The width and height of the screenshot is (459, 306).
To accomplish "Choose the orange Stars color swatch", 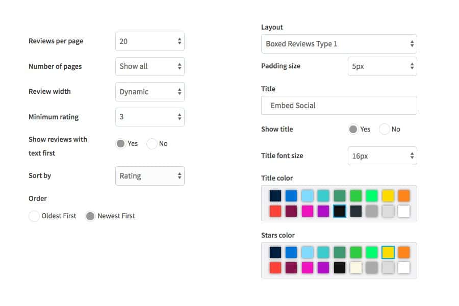I will click(x=404, y=252).
